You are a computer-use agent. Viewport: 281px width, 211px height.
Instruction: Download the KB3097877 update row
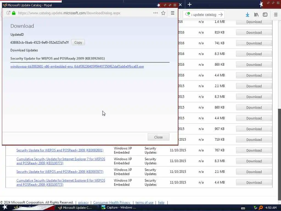(x=254, y=172)
